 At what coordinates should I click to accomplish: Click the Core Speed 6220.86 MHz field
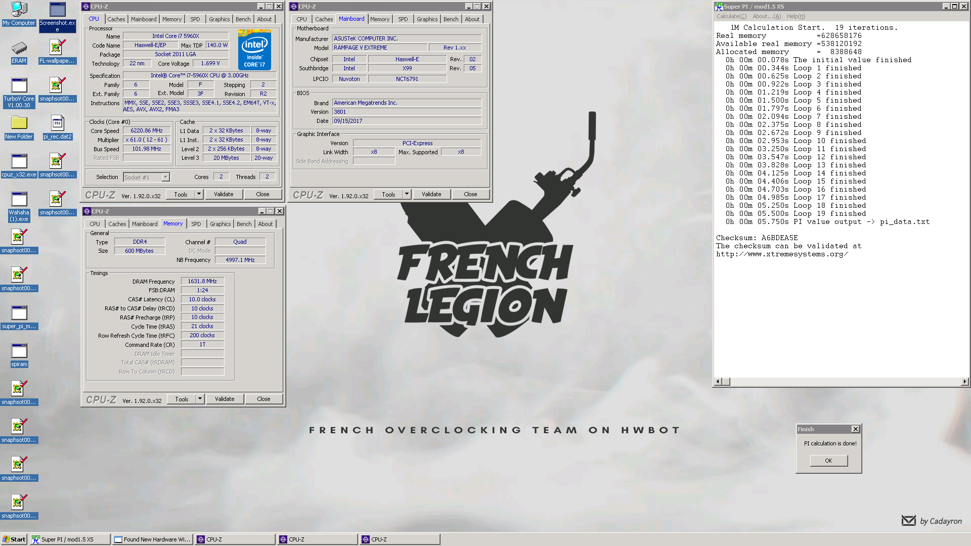coord(147,130)
